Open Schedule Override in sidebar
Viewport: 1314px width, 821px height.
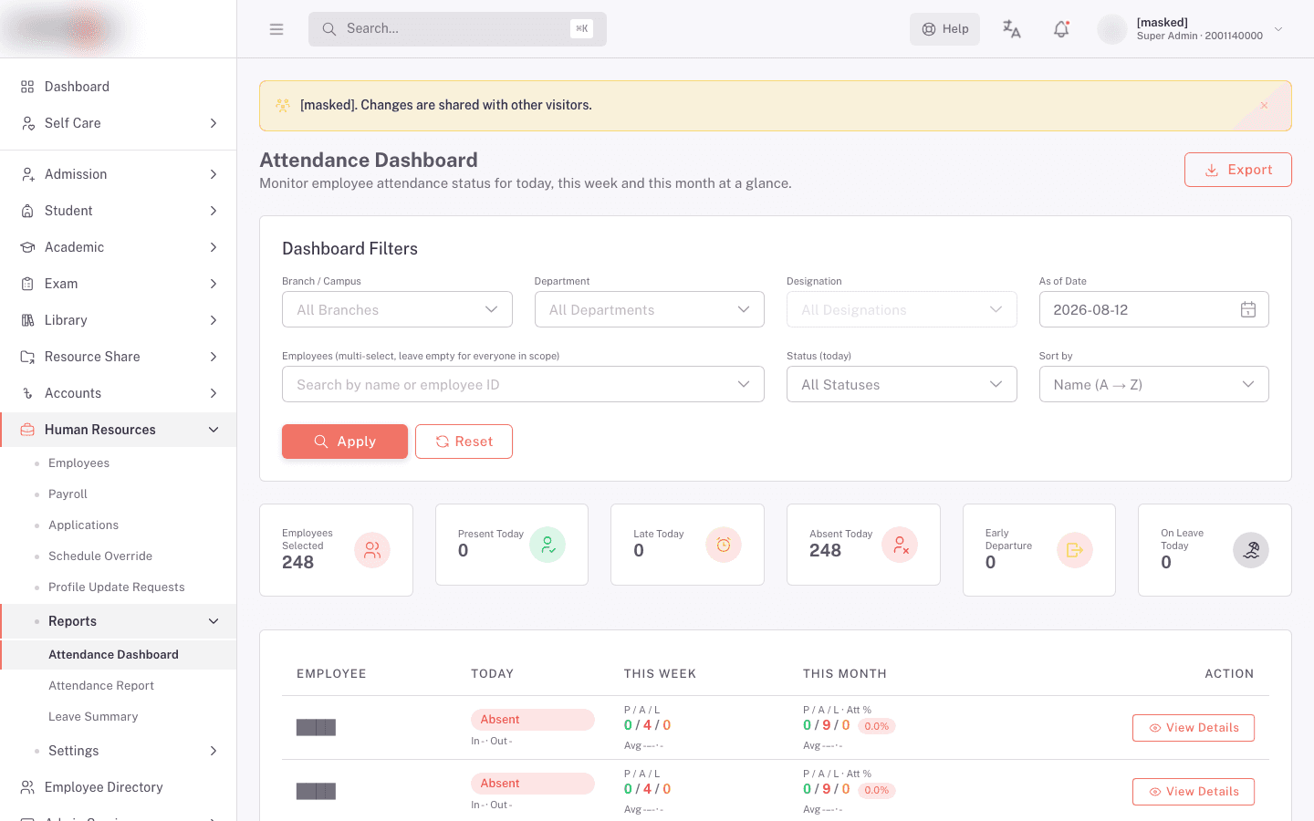[x=100, y=556]
